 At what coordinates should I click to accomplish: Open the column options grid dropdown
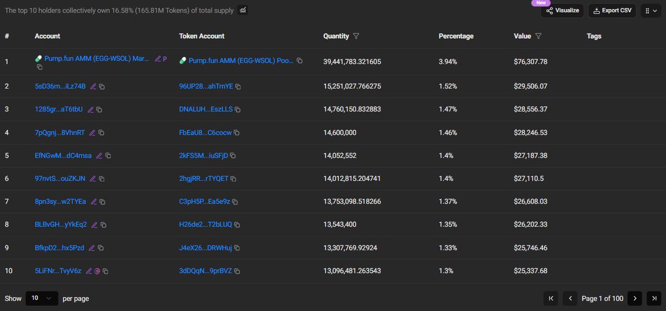click(x=650, y=11)
